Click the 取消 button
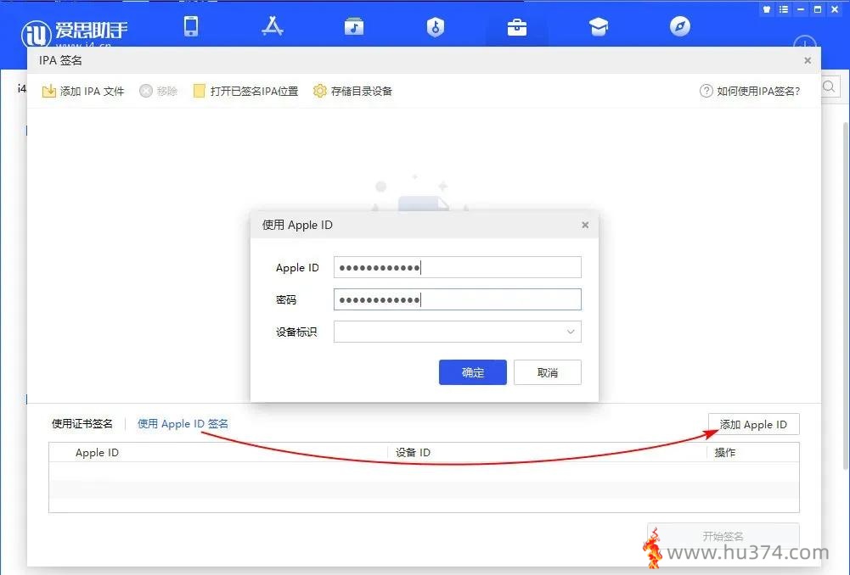The image size is (850, 575). pos(548,372)
